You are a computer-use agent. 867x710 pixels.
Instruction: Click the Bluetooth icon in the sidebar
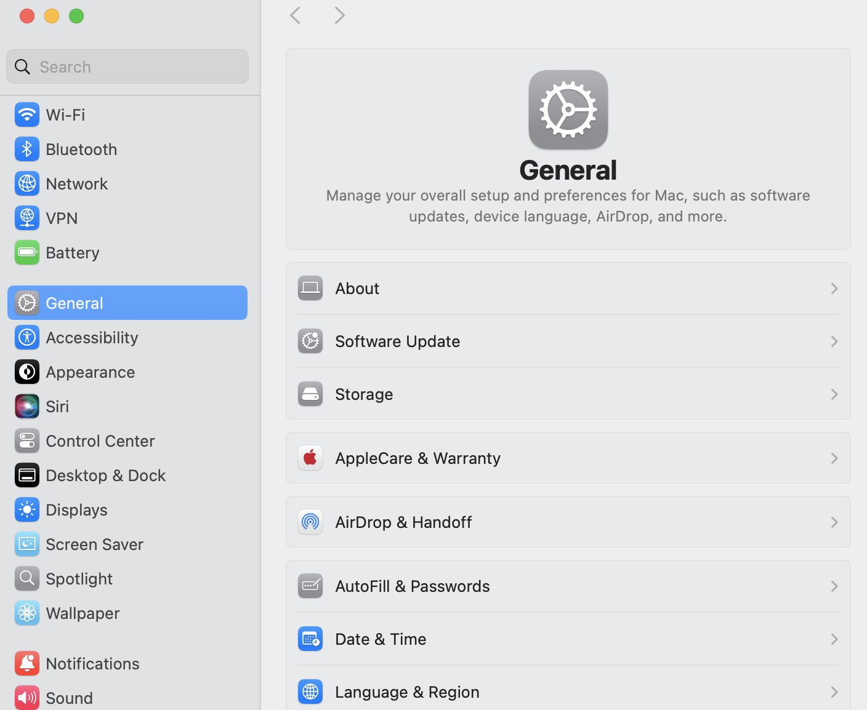point(27,149)
